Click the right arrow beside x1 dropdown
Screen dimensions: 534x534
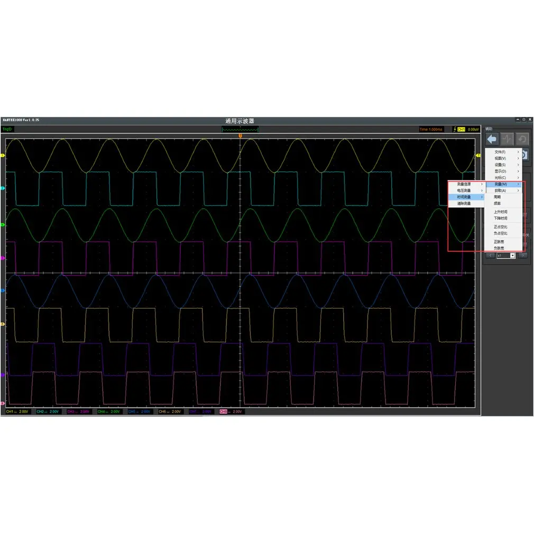click(523, 255)
